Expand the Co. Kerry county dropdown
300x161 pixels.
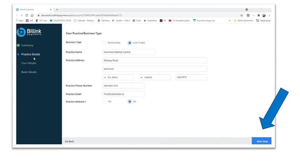tap(118, 77)
